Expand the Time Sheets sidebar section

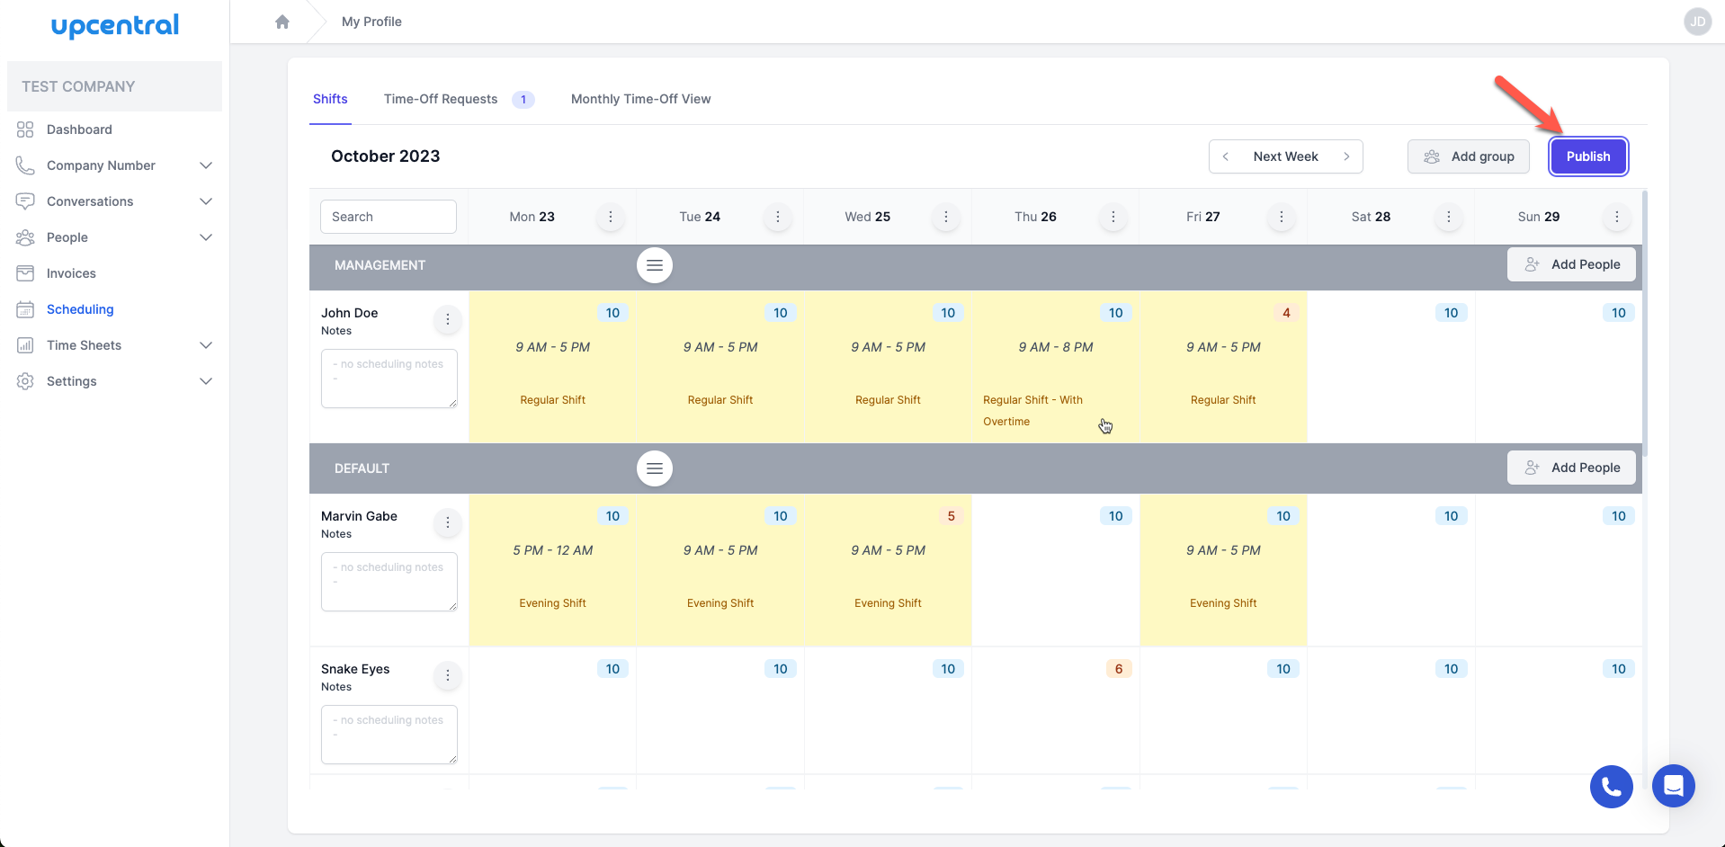tap(206, 345)
